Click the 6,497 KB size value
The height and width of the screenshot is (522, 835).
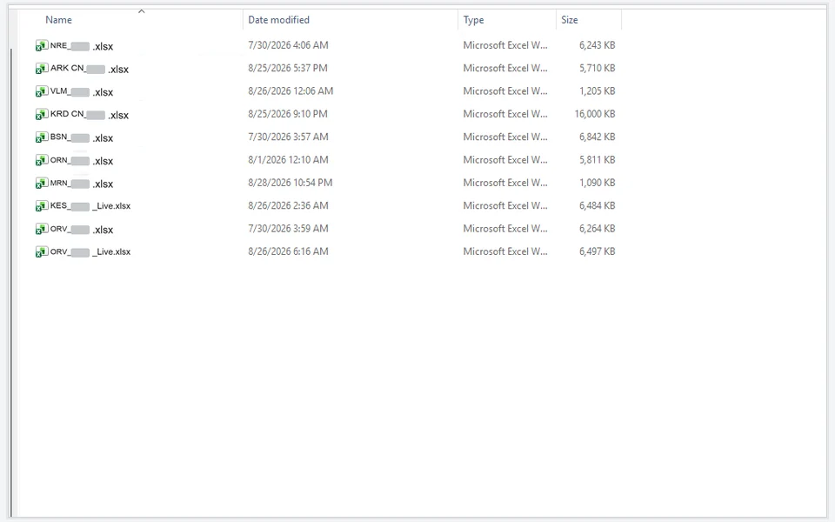(597, 251)
